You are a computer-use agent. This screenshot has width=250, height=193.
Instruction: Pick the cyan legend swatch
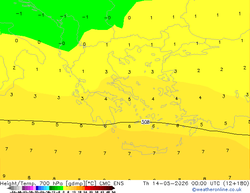(48, 188)
